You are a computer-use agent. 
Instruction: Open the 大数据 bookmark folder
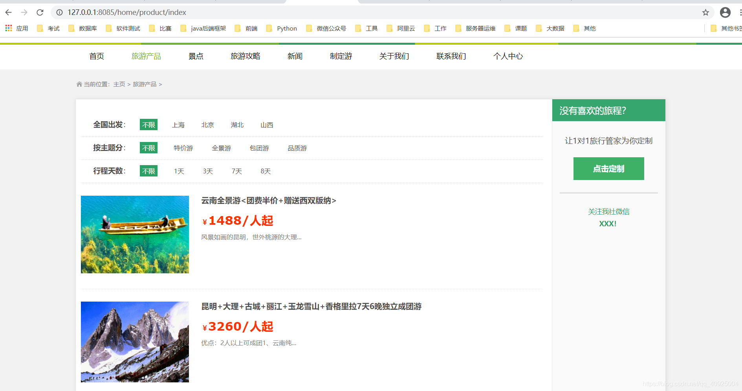click(550, 28)
